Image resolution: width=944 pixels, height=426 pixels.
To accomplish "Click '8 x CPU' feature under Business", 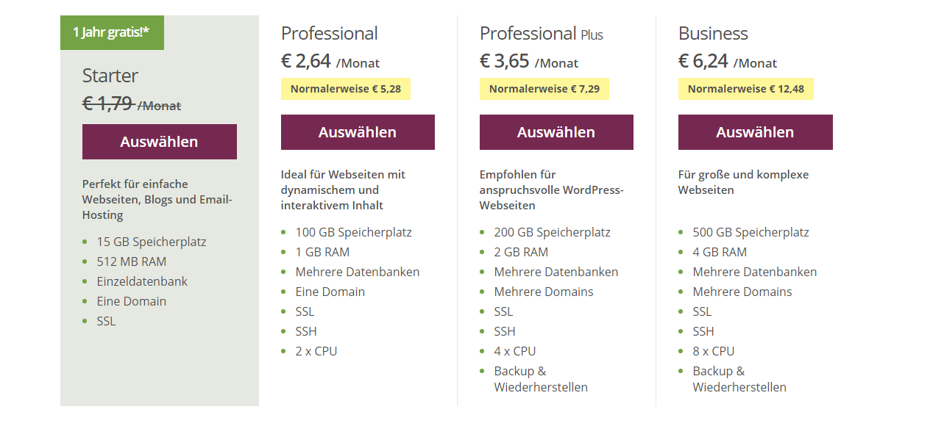I will point(713,351).
